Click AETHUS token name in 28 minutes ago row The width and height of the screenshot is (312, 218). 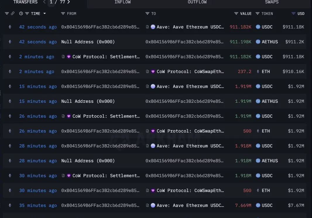click(270, 161)
